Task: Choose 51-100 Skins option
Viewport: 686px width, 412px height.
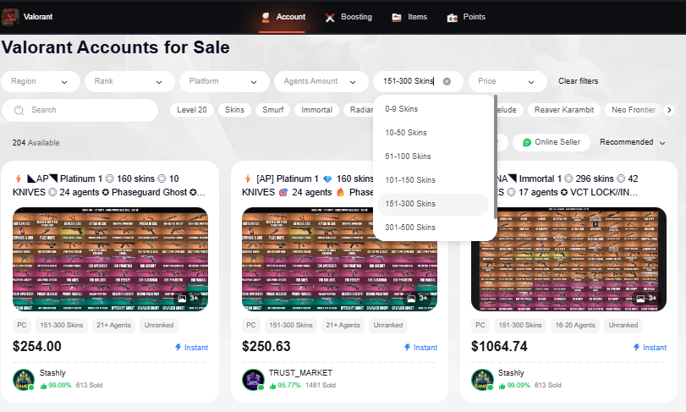Action: click(x=433, y=157)
